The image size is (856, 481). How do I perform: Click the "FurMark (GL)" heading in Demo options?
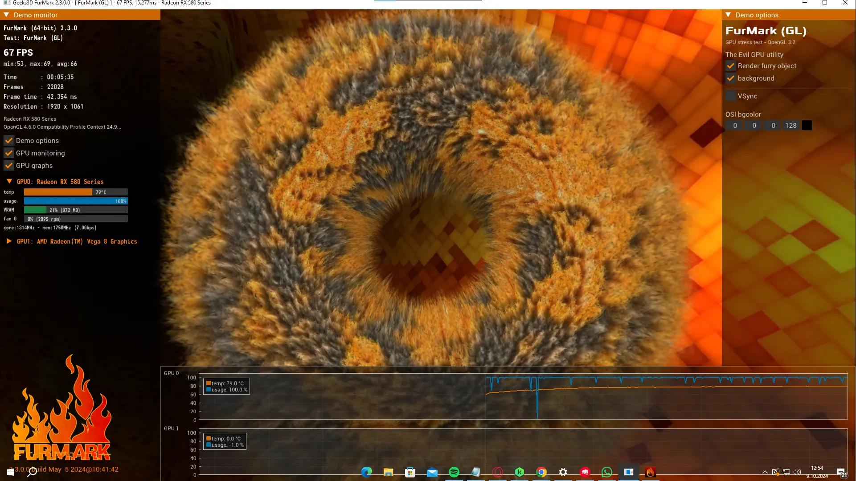[x=766, y=31]
